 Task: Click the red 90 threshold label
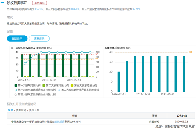(97, 54)
